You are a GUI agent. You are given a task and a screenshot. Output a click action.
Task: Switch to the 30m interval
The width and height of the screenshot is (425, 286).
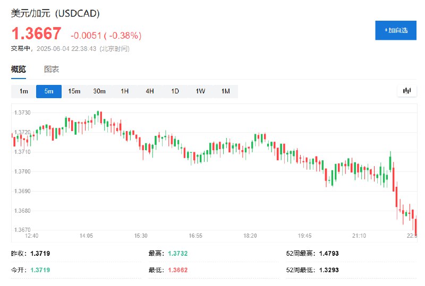pos(99,91)
